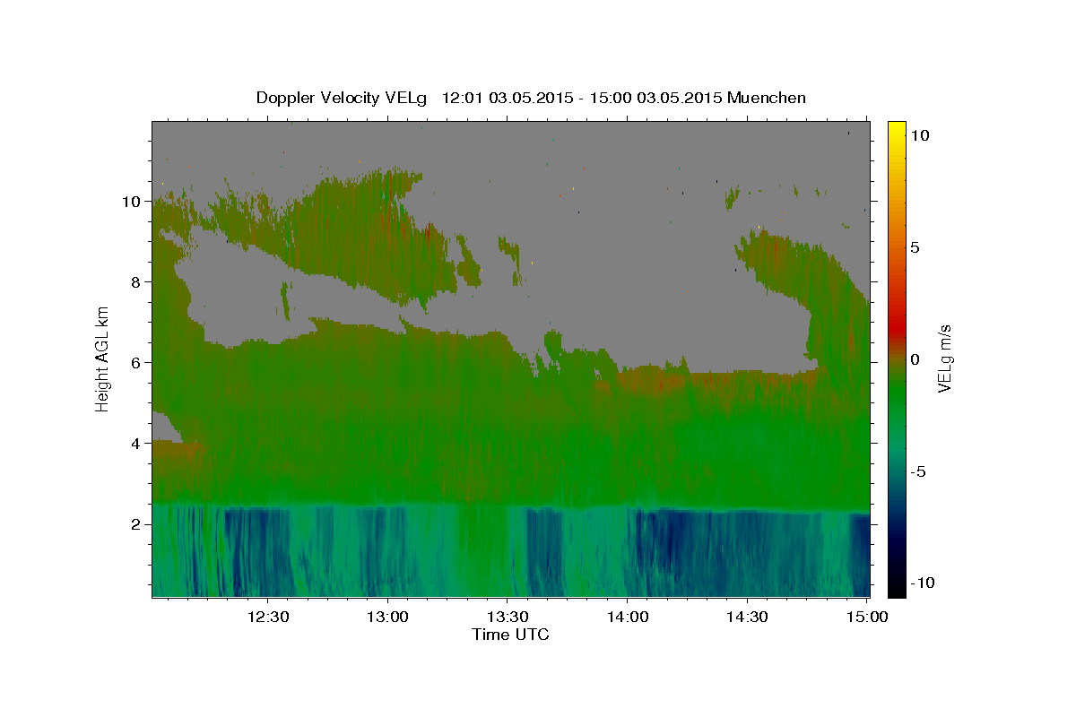This screenshot has width=1076, height=717.
Task: Click the 'Height AGL km' axis title
Action: pyautogui.click(x=103, y=359)
